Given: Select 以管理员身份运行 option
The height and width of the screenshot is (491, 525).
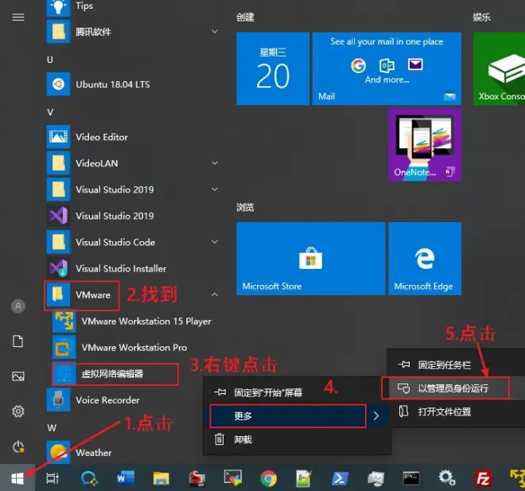Looking at the screenshot, I should click(x=455, y=388).
